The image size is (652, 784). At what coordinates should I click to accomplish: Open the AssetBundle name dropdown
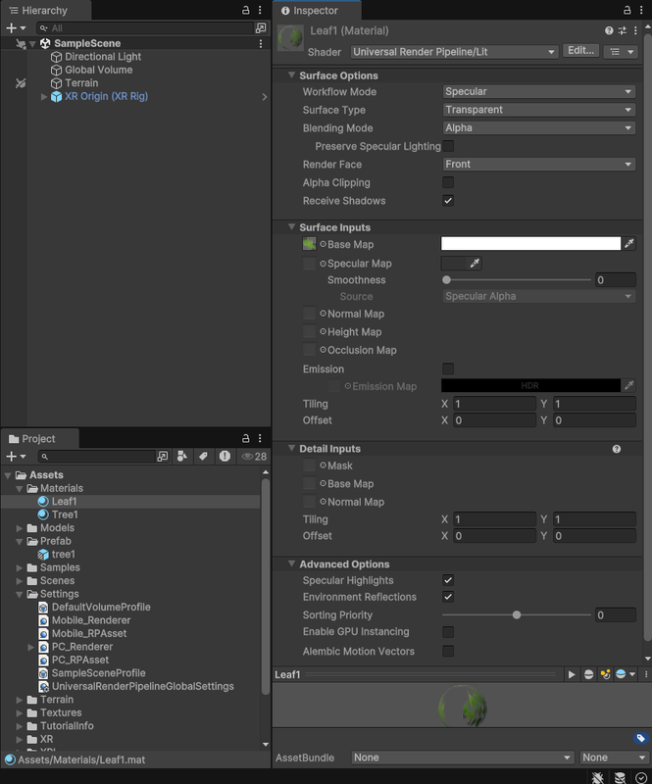pyautogui.click(x=462, y=758)
